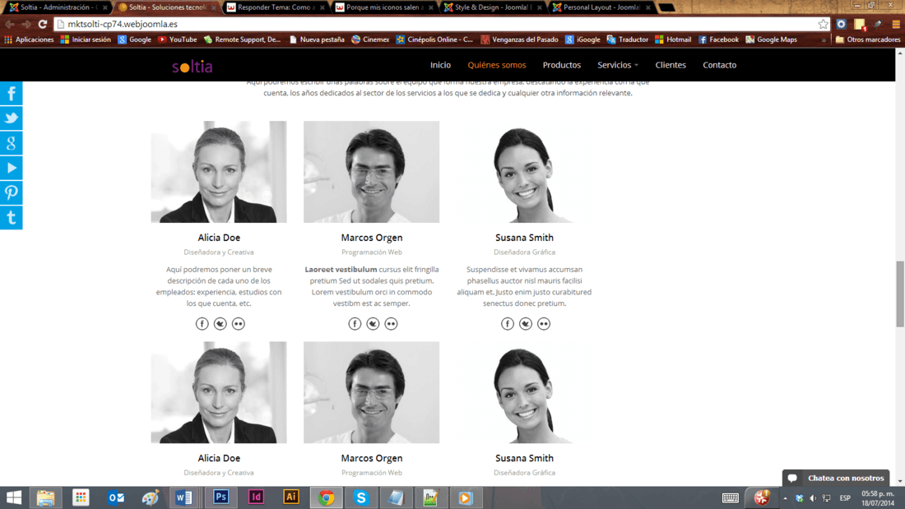Click Marcos Orgen's Facebook circle icon

coord(355,324)
